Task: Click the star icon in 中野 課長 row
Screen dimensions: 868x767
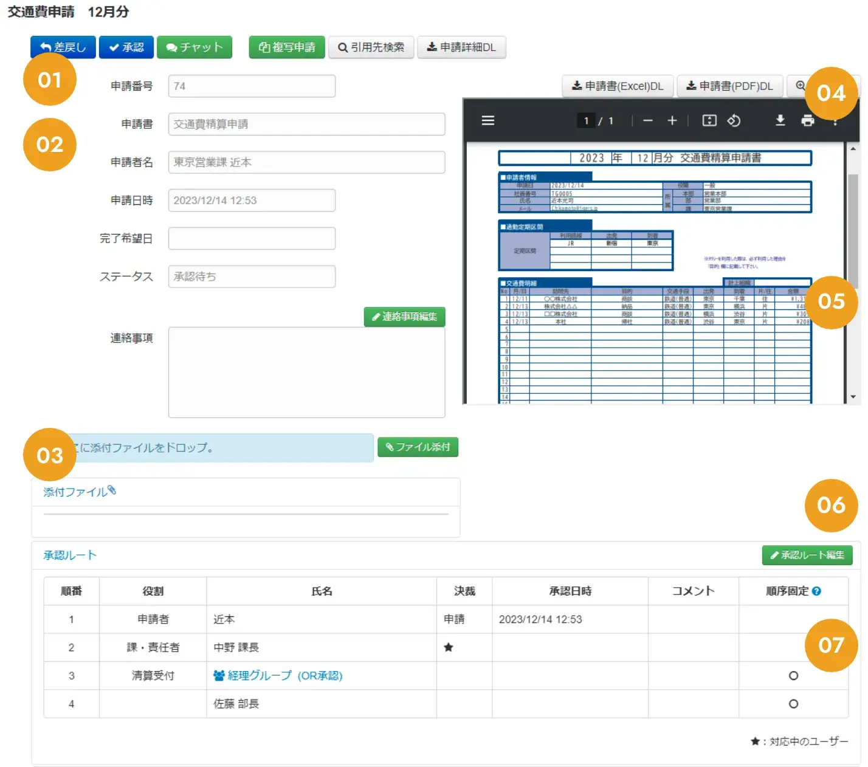Action: 449,647
